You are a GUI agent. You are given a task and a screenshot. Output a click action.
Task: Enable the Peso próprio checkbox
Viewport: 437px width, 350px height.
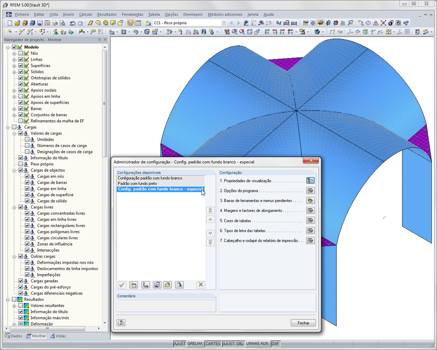(x=20, y=164)
